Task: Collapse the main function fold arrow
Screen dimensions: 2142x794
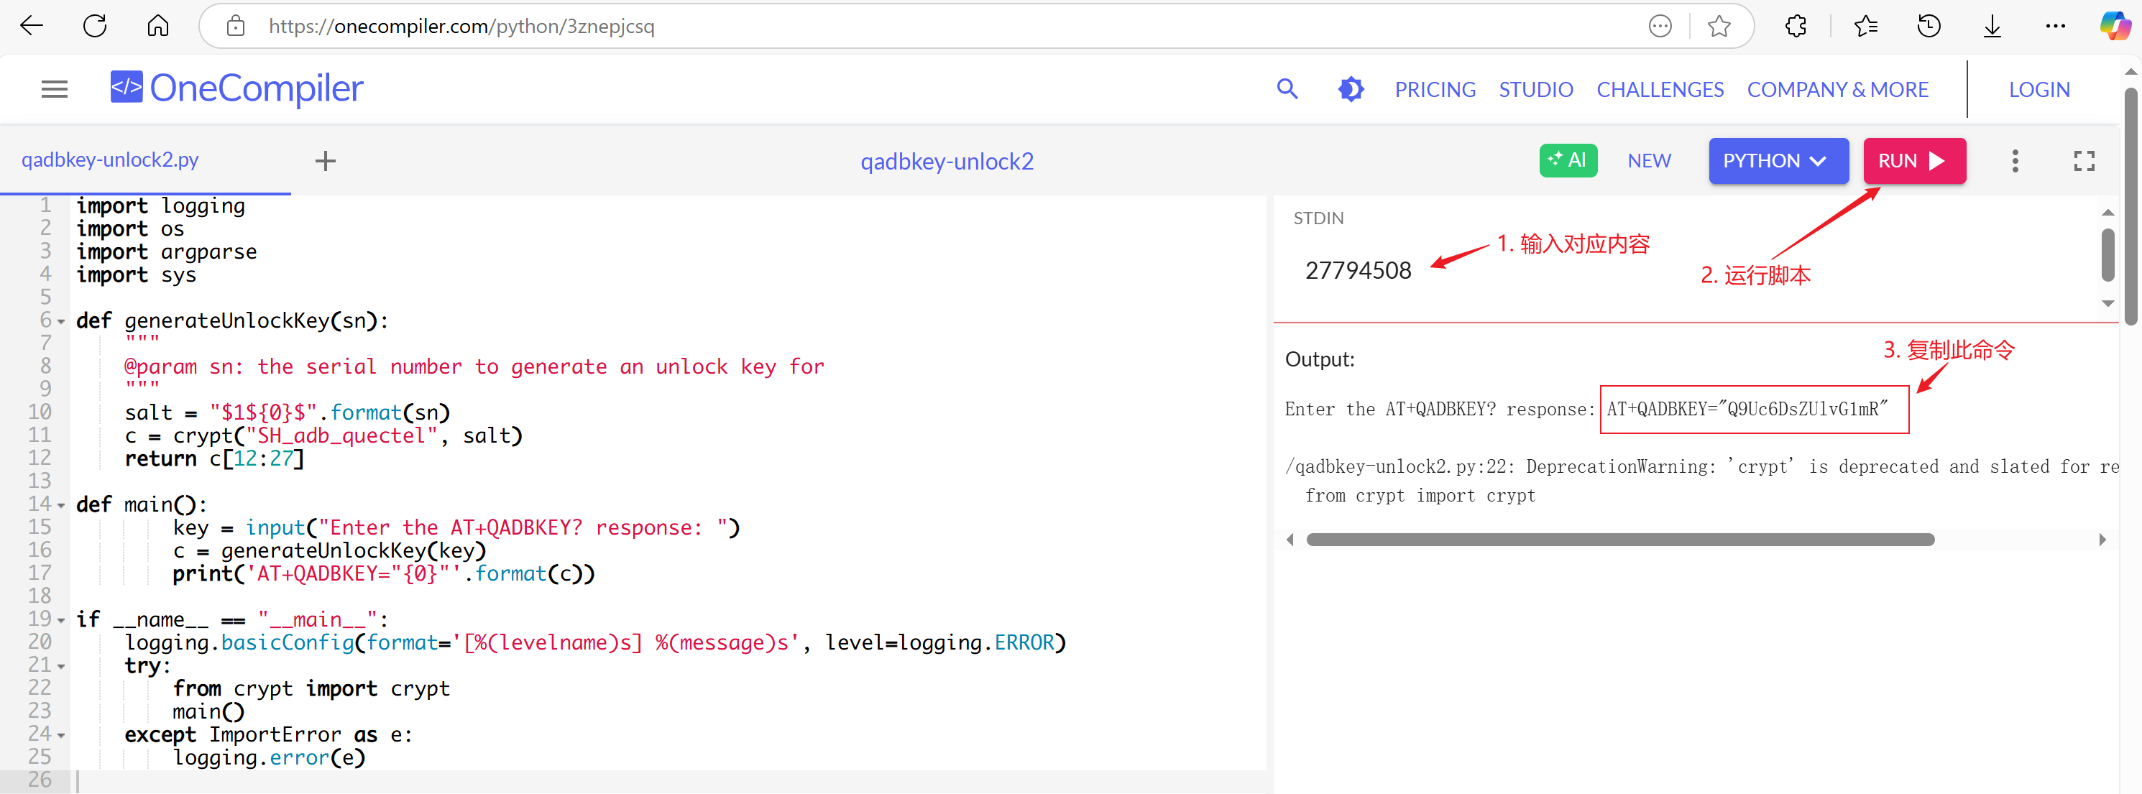Action: coord(62,505)
